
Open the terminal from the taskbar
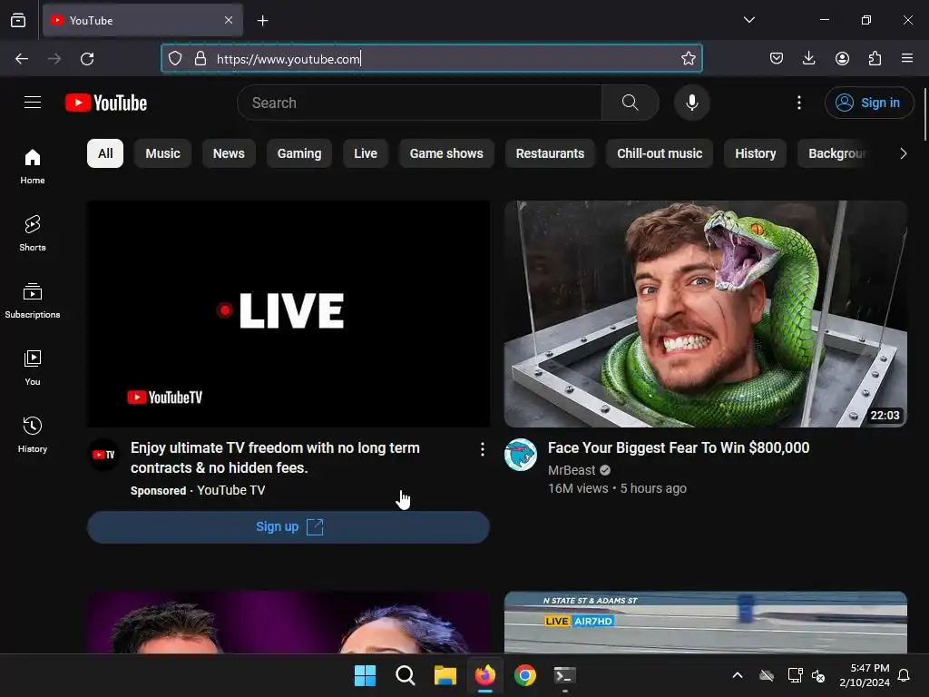(x=564, y=675)
